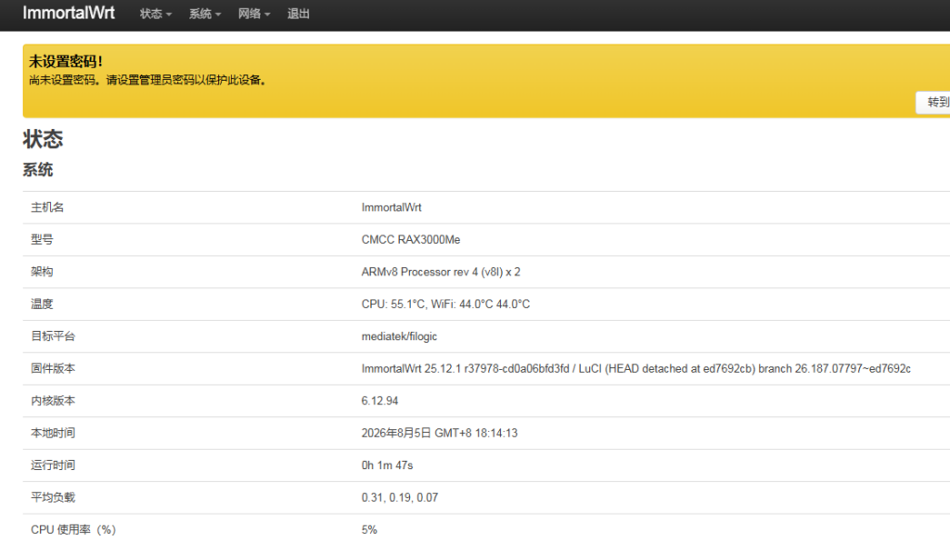The image size is (950, 560).
Task: Click the 状态 page heading
Action: coord(43,139)
